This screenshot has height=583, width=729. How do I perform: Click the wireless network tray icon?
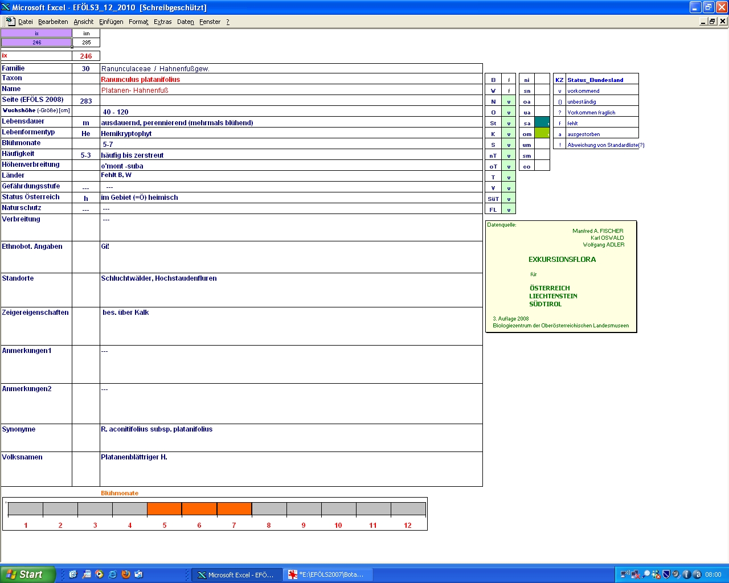pos(625,574)
